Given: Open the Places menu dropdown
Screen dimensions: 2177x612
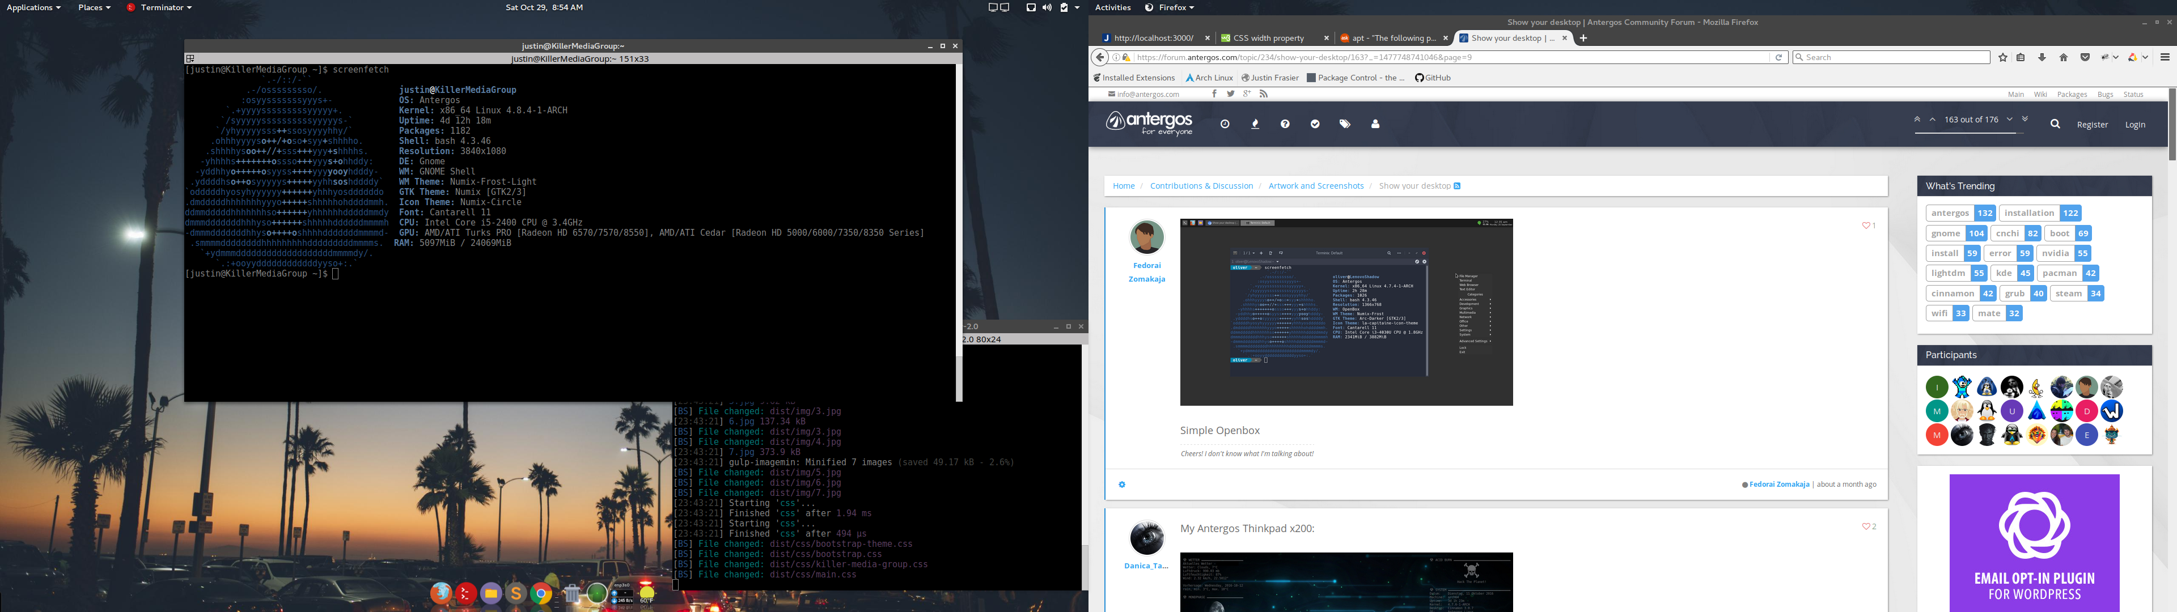Looking at the screenshot, I should [x=94, y=7].
